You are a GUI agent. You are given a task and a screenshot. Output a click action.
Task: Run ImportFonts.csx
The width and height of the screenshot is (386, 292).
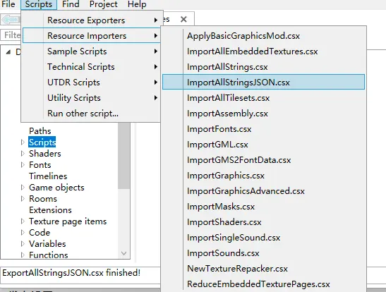pyautogui.click(x=263, y=129)
